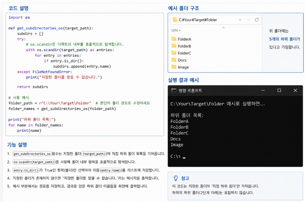Close the 명령 프롬프트 window
The width and height of the screenshot is (305, 202).
click(x=295, y=90)
